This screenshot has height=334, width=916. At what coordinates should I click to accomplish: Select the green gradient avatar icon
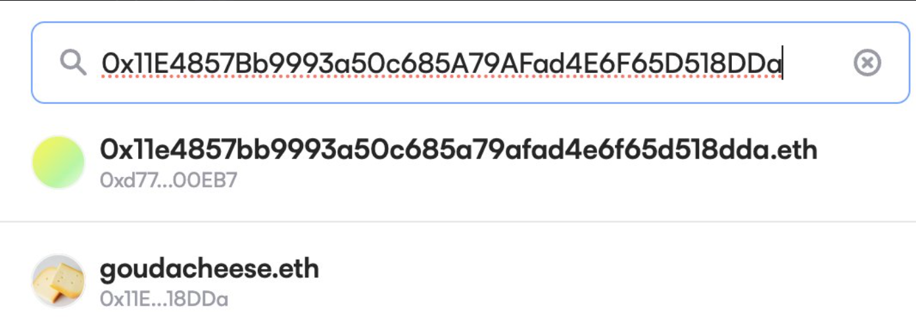[x=59, y=162]
